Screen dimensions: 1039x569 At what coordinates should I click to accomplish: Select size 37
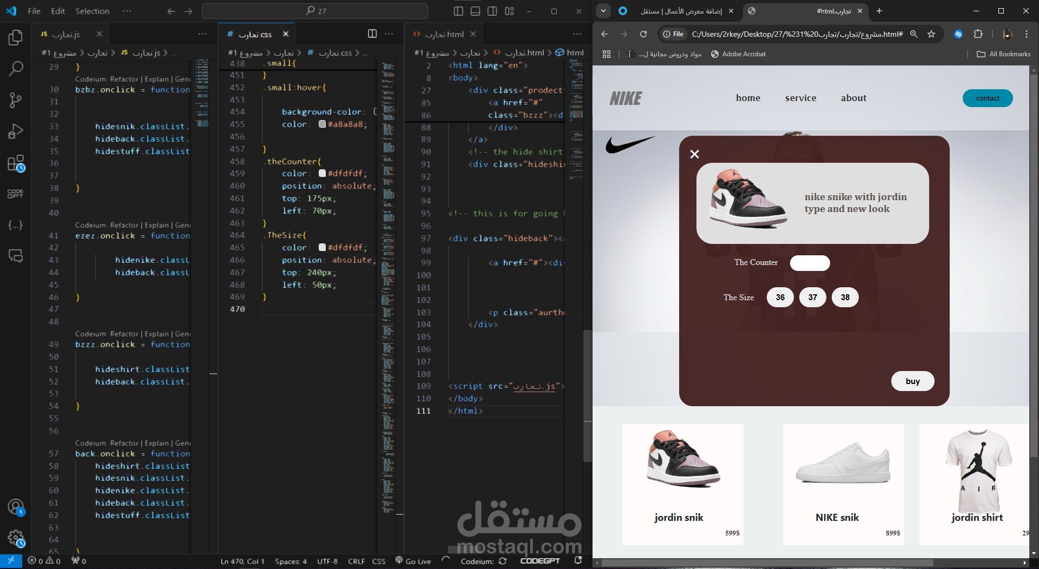(812, 297)
